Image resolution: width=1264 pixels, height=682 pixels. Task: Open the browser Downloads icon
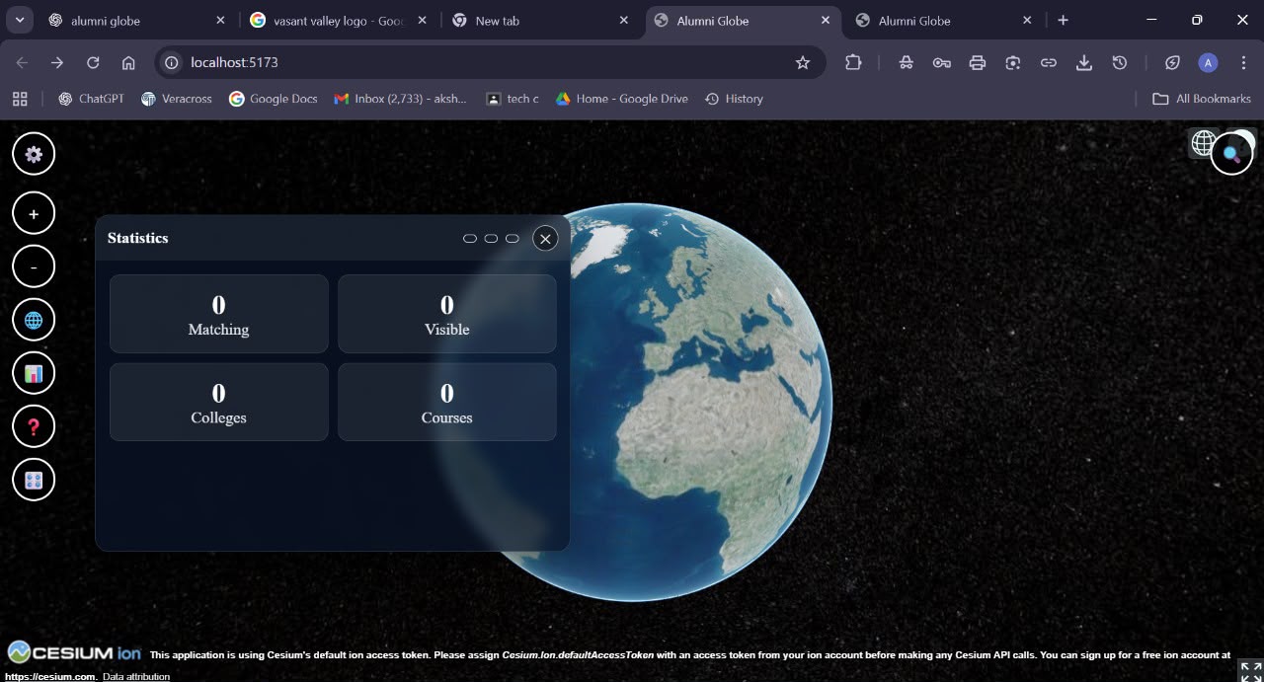tap(1084, 62)
